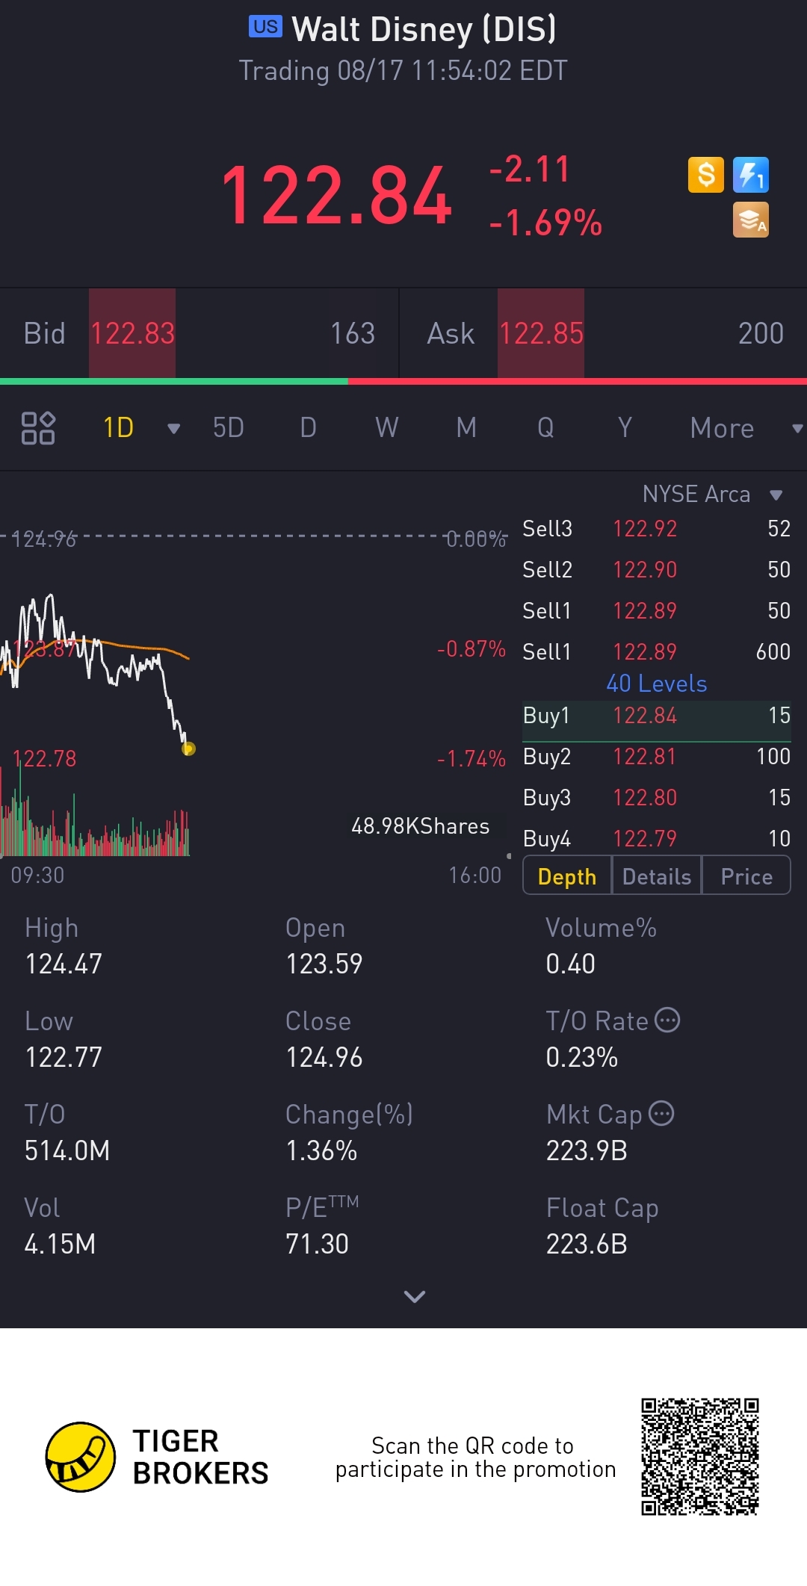Select the Depth tab
This screenshot has height=1586, width=807.
coord(567,876)
